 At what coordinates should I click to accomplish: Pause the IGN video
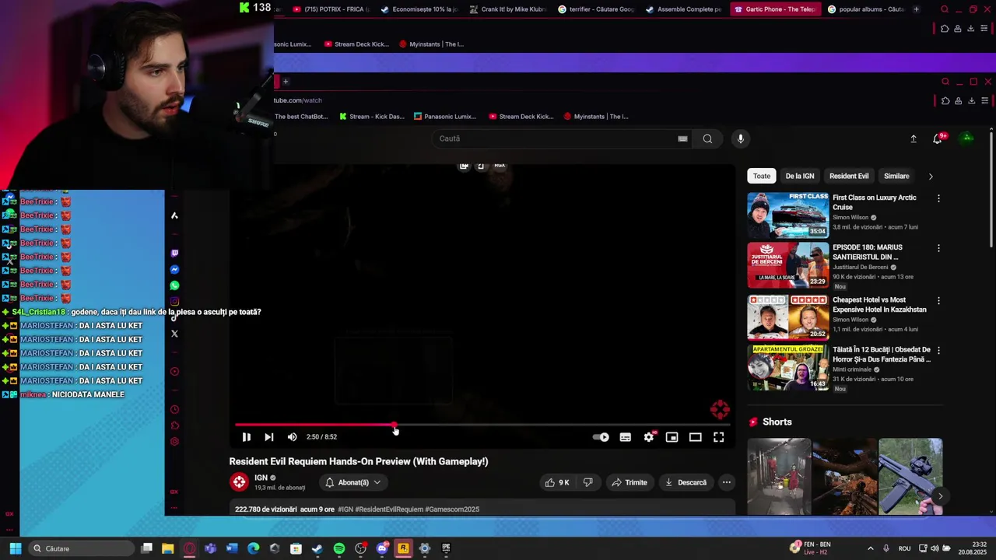246,437
